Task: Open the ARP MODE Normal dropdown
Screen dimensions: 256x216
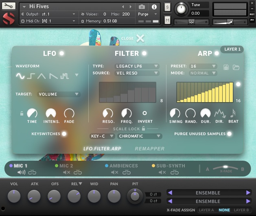Action: (x=203, y=73)
